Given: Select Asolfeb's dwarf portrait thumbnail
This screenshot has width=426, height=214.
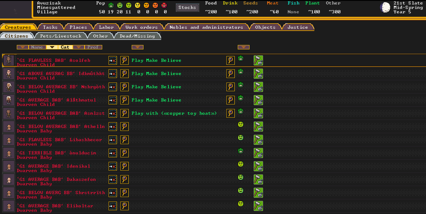Looking at the screenshot, I should pyautogui.click(x=8, y=60).
